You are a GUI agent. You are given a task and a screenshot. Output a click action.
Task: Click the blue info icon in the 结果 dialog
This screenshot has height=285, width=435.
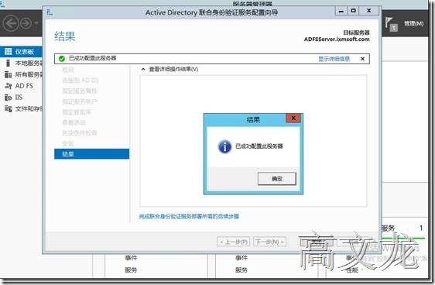[224, 146]
